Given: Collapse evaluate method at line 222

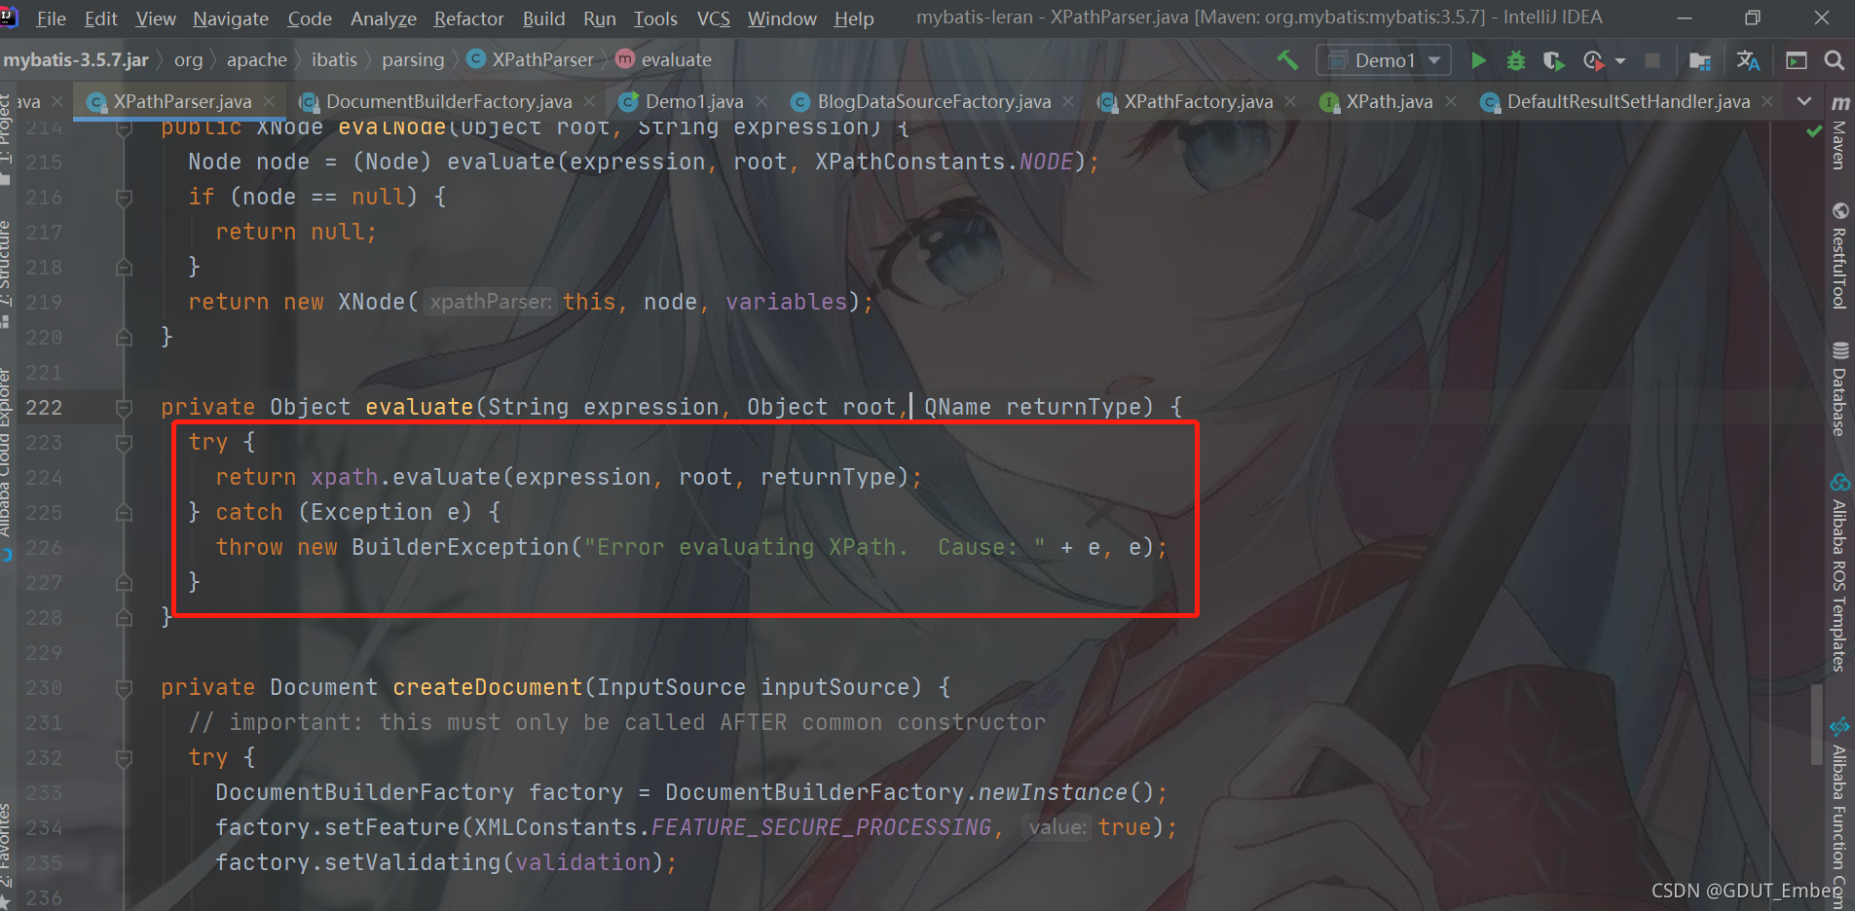Looking at the screenshot, I should [124, 408].
